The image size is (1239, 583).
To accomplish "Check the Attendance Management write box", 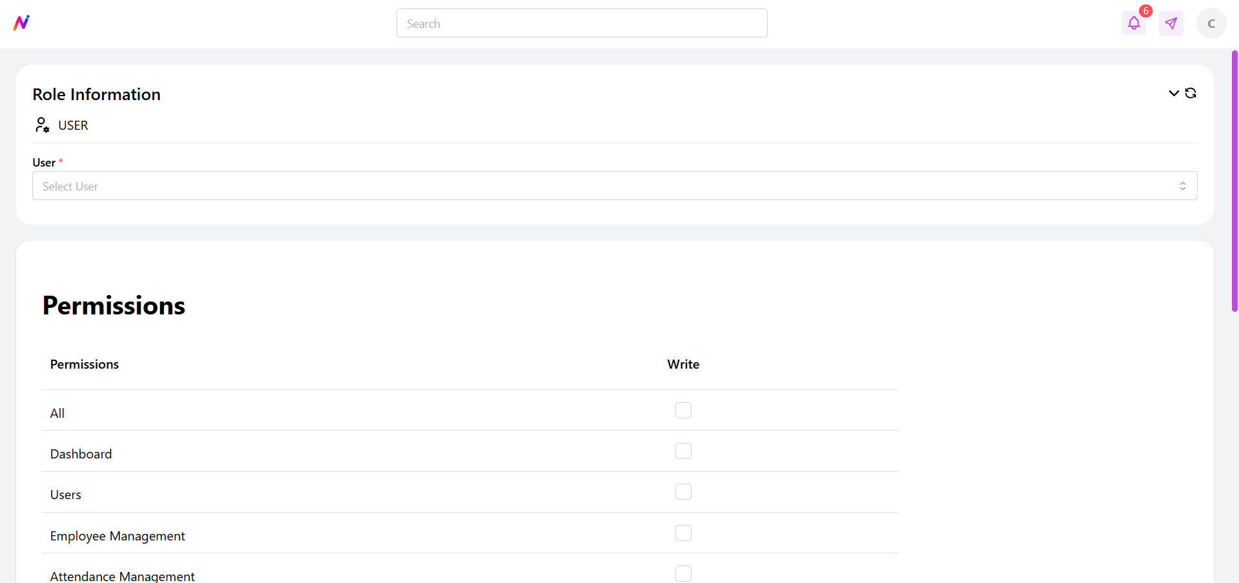I will [683, 574].
